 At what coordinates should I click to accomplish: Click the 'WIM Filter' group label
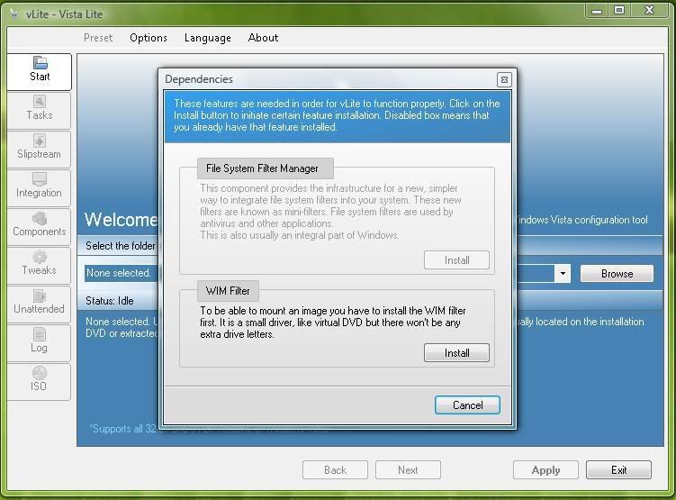tap(228, 291)
